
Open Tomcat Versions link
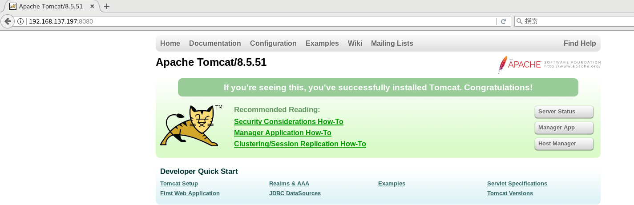pyautogui.click(x=510, y=193)
